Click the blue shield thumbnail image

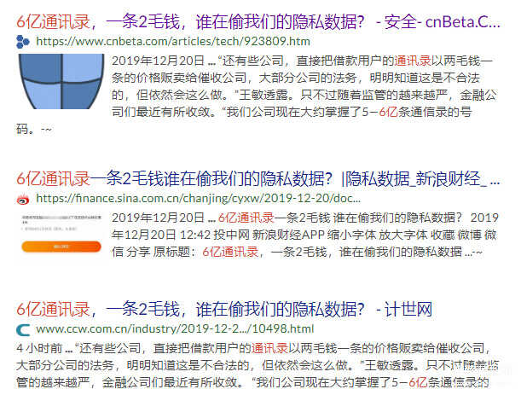tap(61, 81)
